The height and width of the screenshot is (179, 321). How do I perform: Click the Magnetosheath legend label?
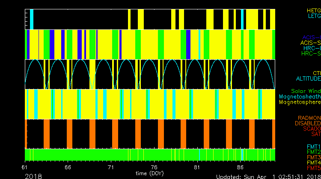coord(300,97)
